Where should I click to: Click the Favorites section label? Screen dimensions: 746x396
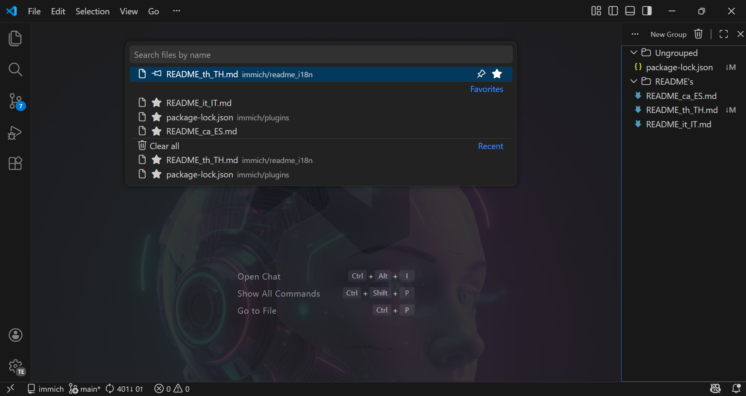coord(486,89)
